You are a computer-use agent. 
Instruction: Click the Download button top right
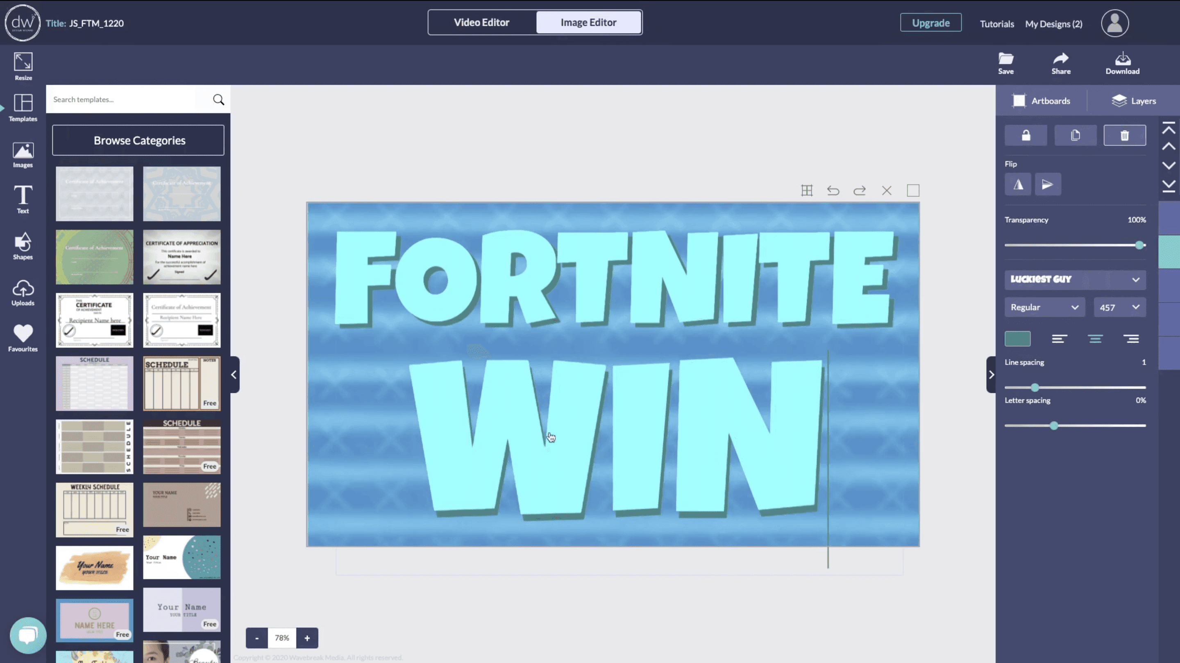1123,63
